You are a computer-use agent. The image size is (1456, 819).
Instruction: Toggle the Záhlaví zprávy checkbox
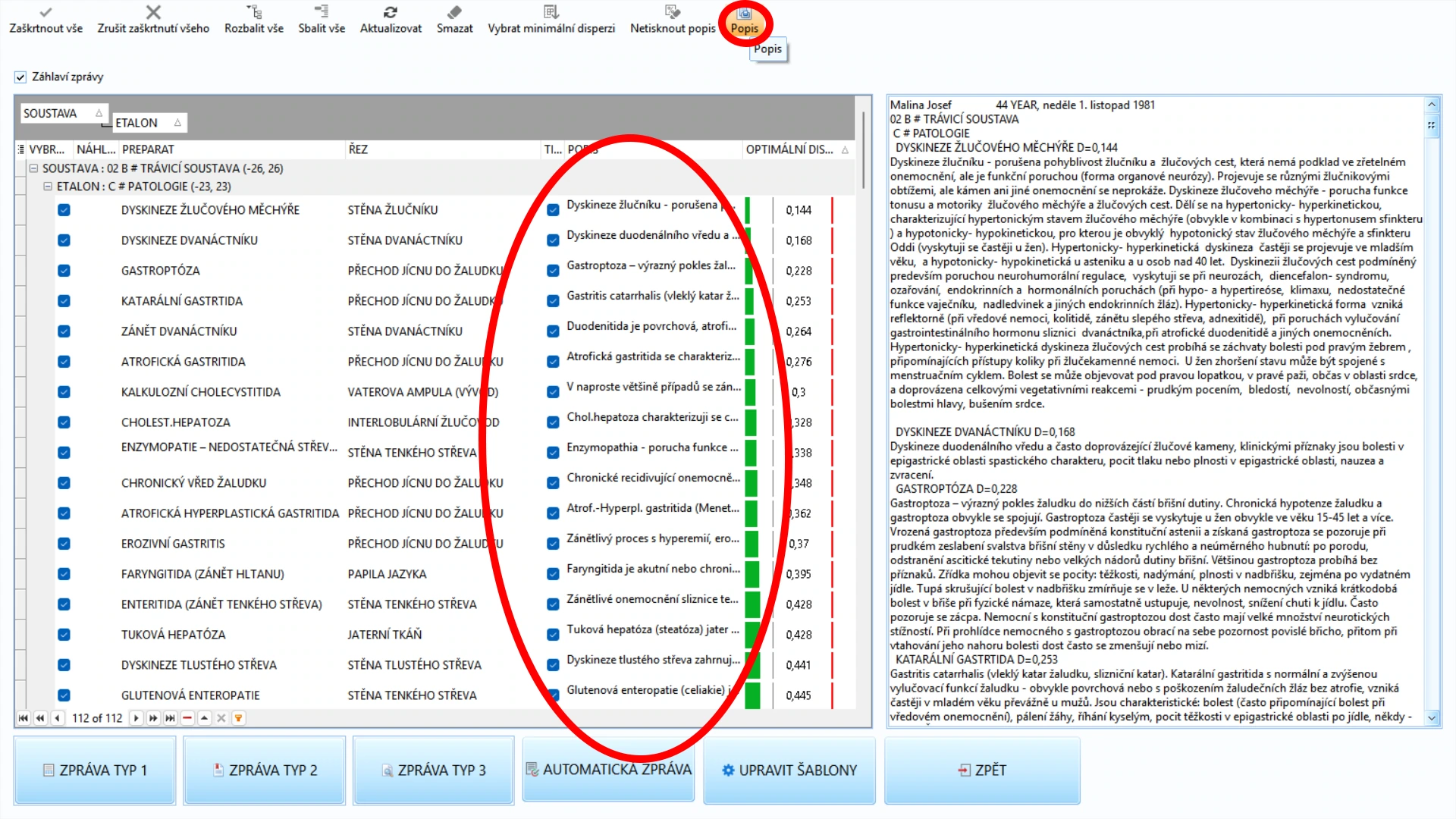(20, 77)
